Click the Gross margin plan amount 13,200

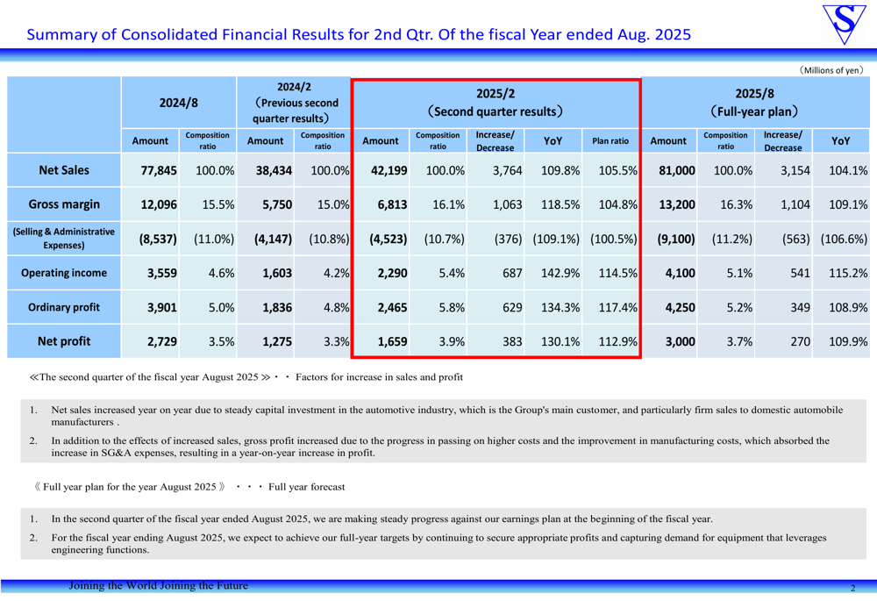(x=677, y=204)
